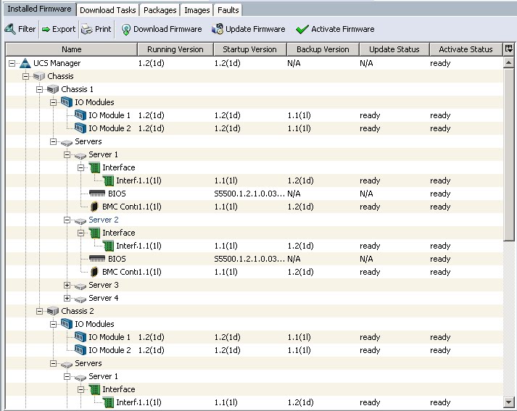Click UCS Manager running version 1.2(1d)
Image resolution: width=517 pixels, height=411 pixels.
[x=152, y=63]
